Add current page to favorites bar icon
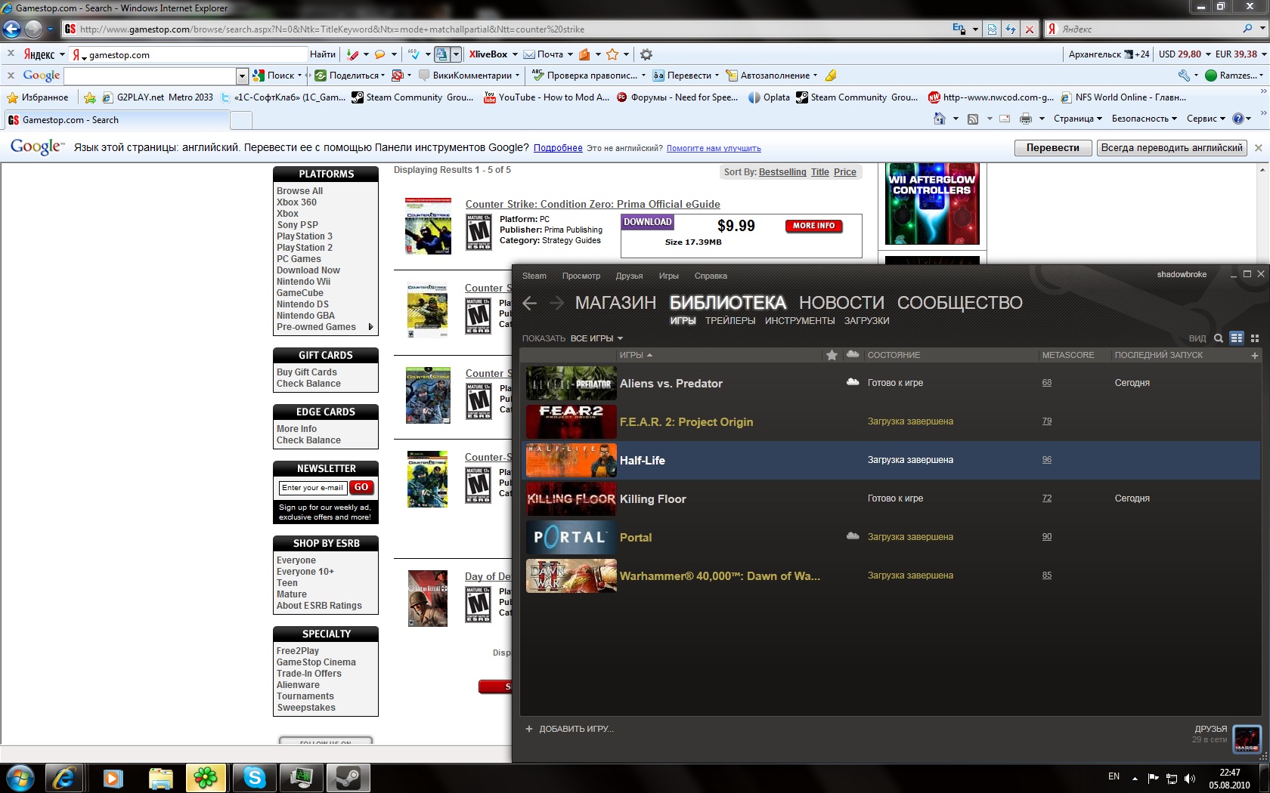 pyautogui.click(x=90, y=97)
